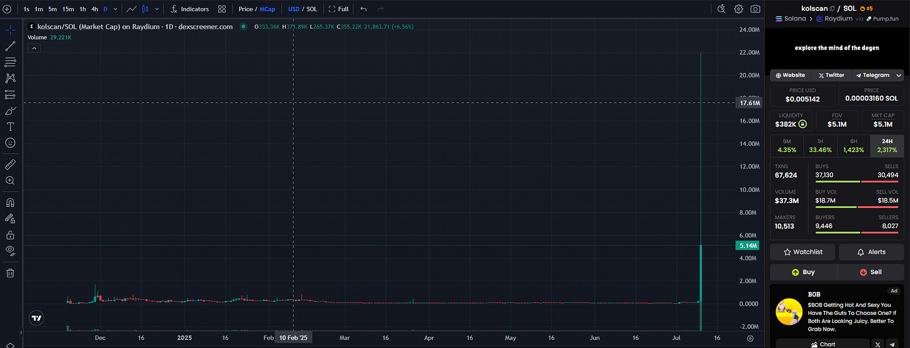Open chart settings gear

[x=739, y=9]
